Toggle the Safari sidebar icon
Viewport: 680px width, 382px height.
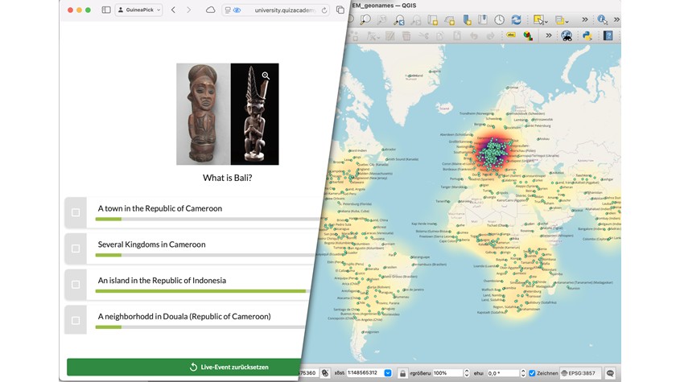coord(106,10)
